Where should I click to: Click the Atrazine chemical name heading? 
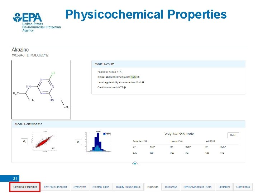tap(20, 50)
